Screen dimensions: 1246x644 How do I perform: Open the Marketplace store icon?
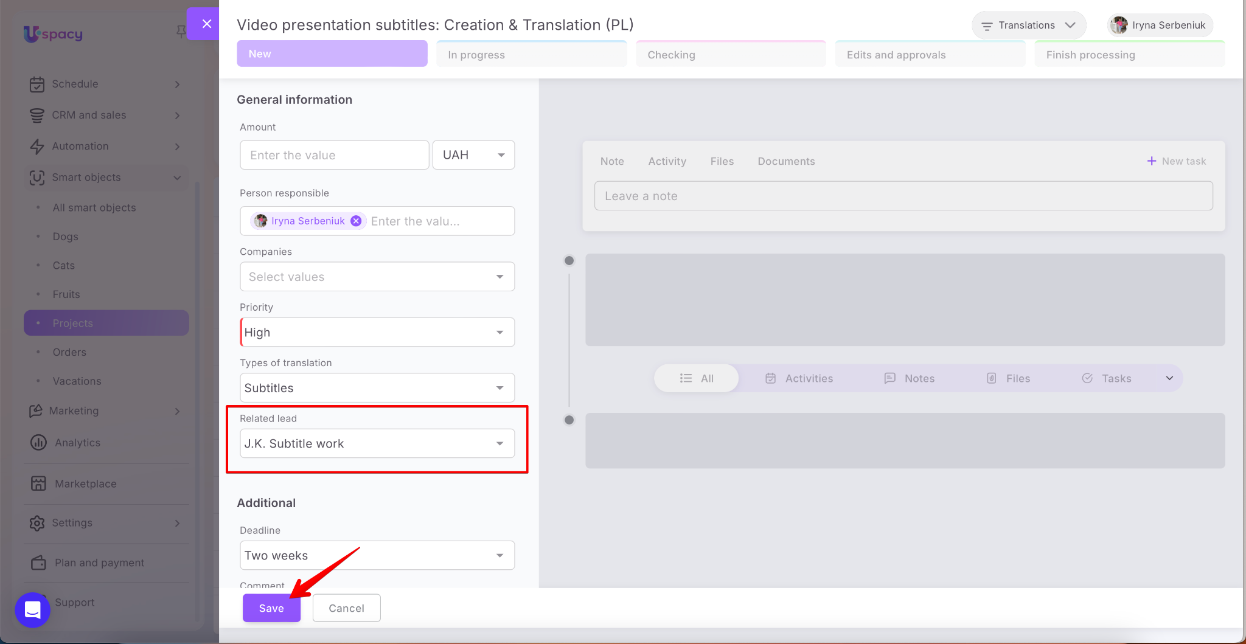tap(38, 483)
